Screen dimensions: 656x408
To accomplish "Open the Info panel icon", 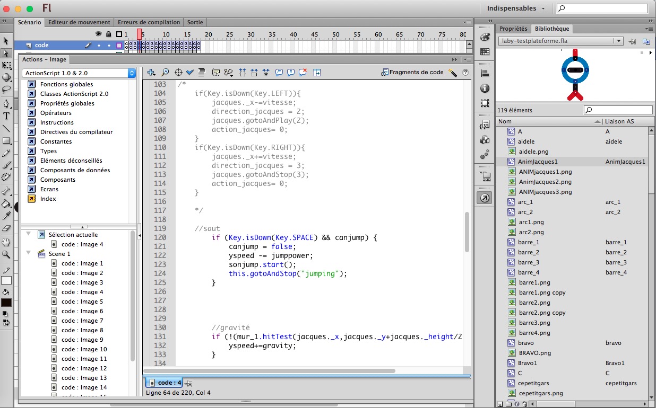I will pyautogui.click(x=485, y=88).
